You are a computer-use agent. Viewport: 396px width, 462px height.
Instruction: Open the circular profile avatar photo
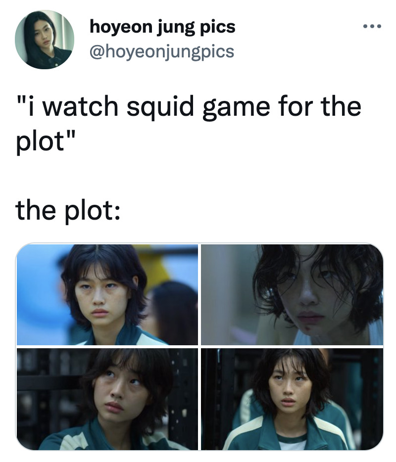click(x=45, y=40)
